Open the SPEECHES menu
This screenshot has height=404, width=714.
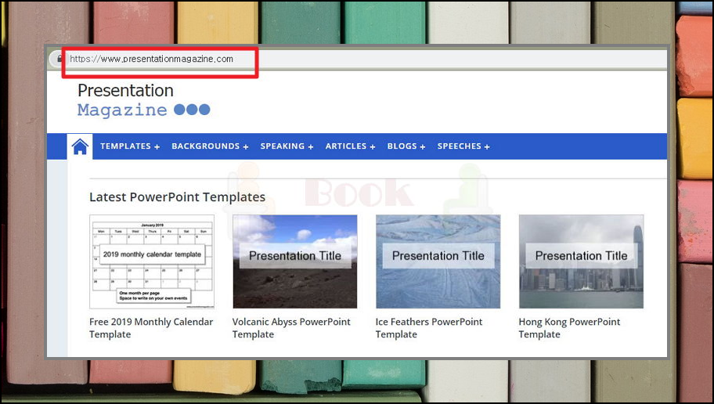(459, 146)
